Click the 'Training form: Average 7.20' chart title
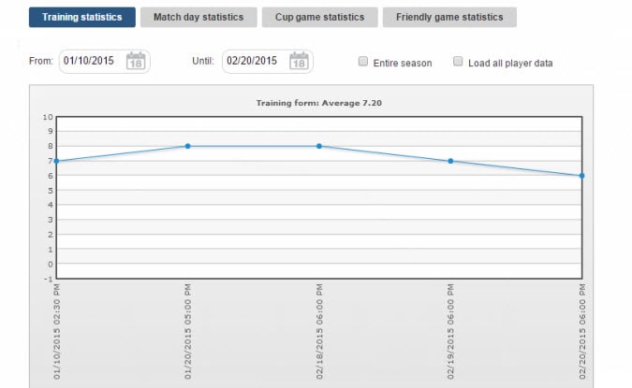The height and width of the screenshot is (388, 632). (319, 103)
